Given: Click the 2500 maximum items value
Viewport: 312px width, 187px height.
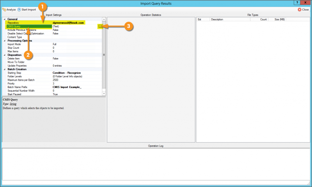Looking at the screenshot, I should pyautogui.click(x=55, y=80).
